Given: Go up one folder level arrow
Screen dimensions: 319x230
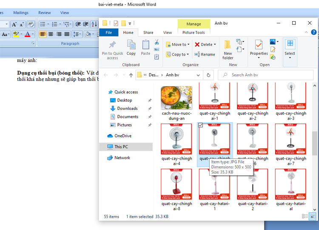Looking at the screenshot, I should coord(131,75).
